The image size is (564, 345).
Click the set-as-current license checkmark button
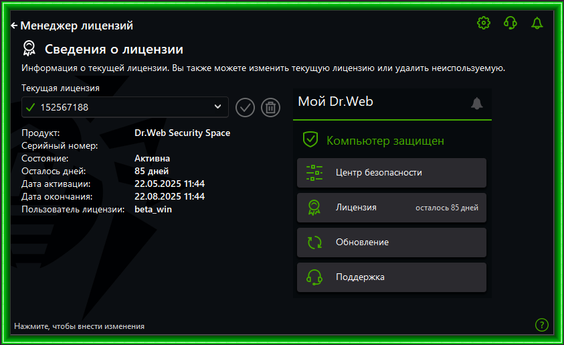click(x=245, y=107)
